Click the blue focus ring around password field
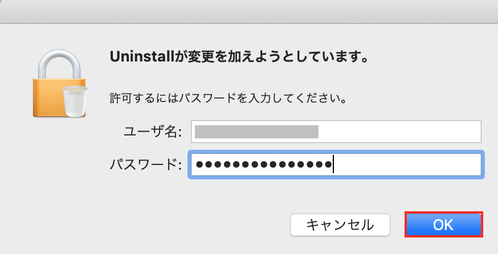The image size is (498, 254). click(336, 151)
